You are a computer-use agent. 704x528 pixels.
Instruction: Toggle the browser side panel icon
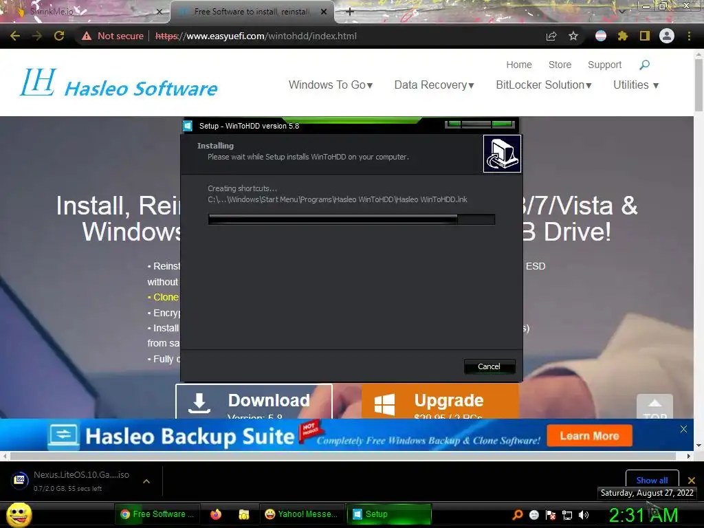click(x=644, y=36)
